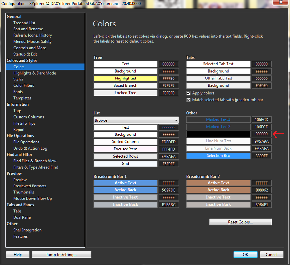
Task: Select Previewed Formats page
Action: [x=30, y=186]
